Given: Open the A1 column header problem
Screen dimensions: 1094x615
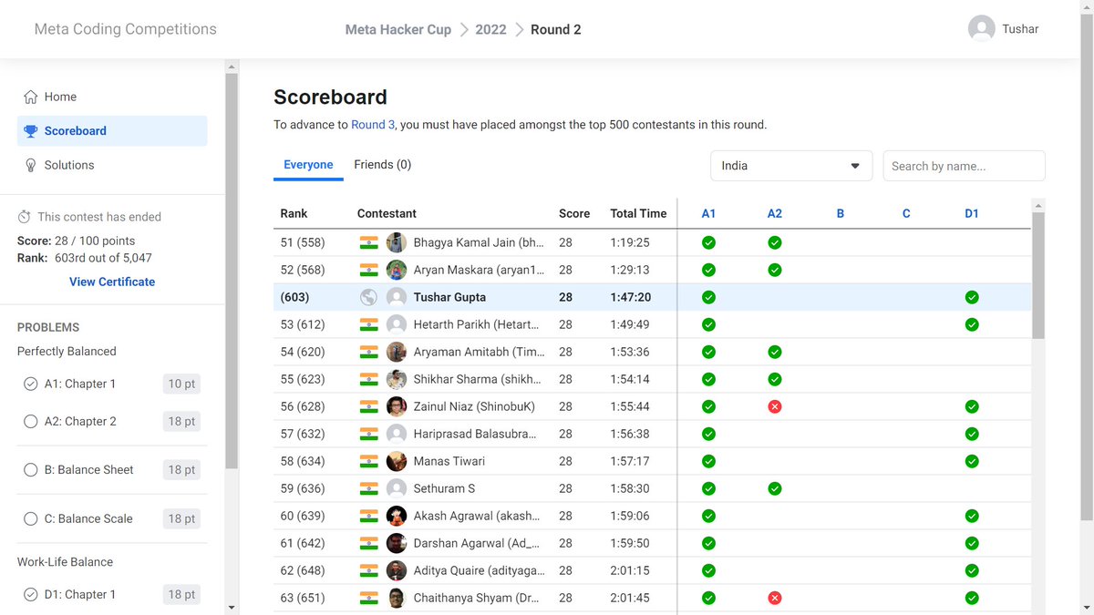Looking at the screenshot, I should tap(708, 213).
